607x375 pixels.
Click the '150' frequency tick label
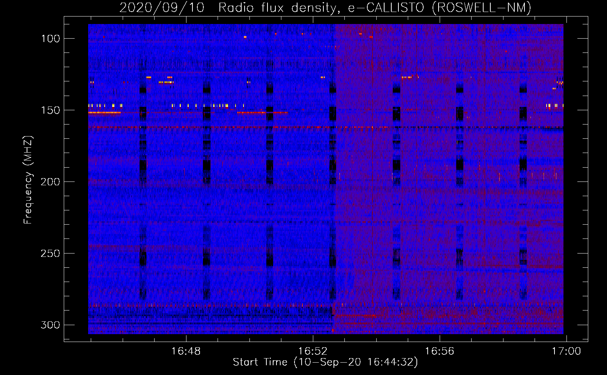click(x=50, y=110)
